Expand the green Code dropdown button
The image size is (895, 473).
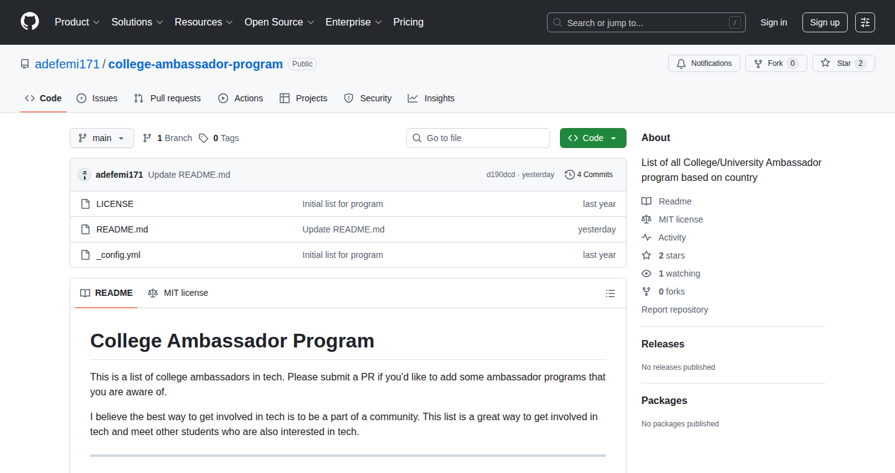point(593,138)
